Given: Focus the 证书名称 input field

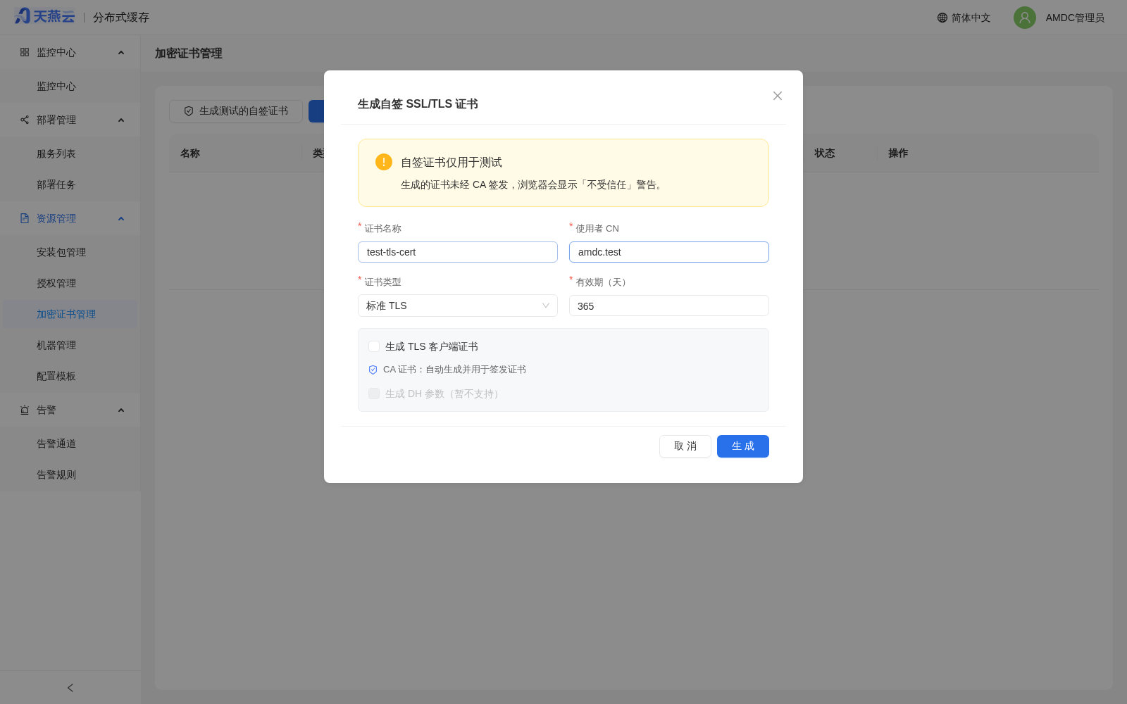Looking at the screenshot, I should (x=458, y=252).
